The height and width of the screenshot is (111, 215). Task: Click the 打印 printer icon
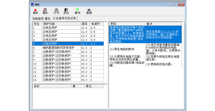(x=56, y=10)
